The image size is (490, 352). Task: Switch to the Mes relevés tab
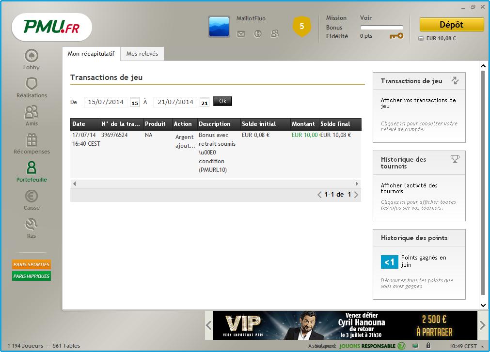(x=142, y=54)
